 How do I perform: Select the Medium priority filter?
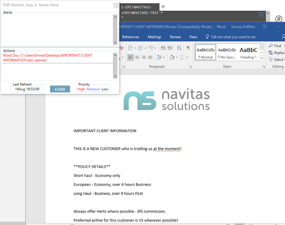tap(93, 89)
